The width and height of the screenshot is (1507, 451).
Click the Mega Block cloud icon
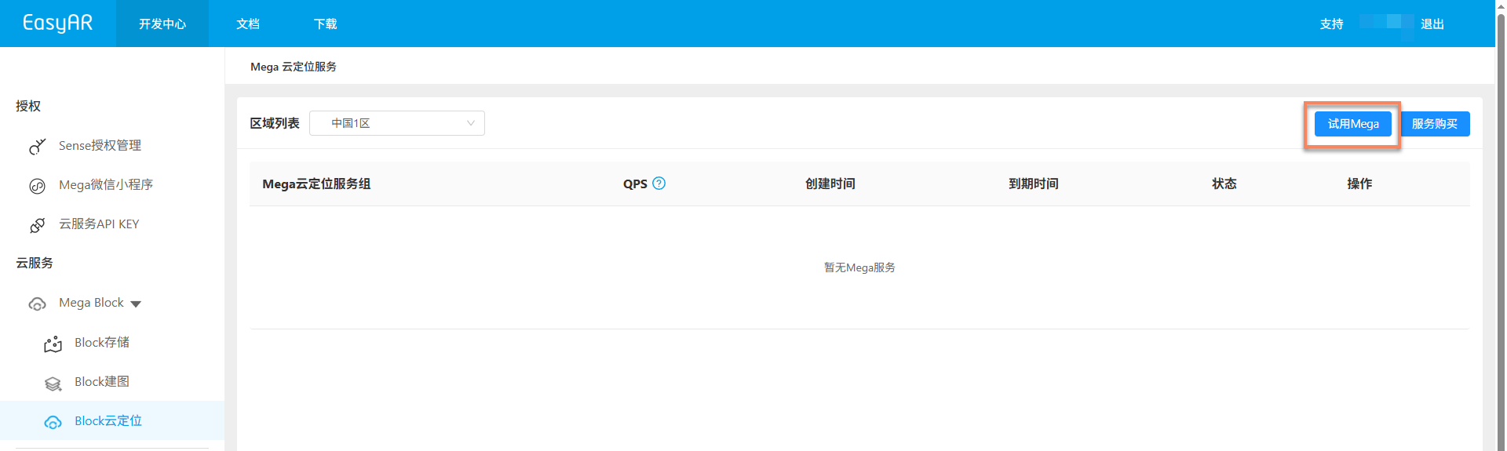point(37,304)
